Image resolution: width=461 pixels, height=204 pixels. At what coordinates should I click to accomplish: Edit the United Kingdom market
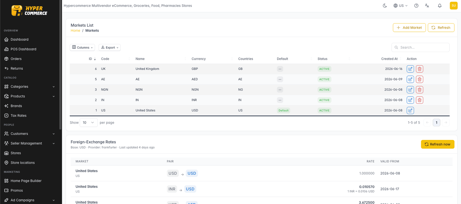coord(410,69)
